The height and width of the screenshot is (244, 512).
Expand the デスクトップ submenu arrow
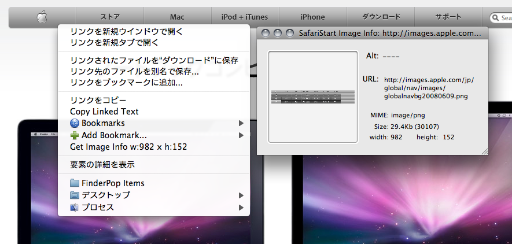[241, 195]
